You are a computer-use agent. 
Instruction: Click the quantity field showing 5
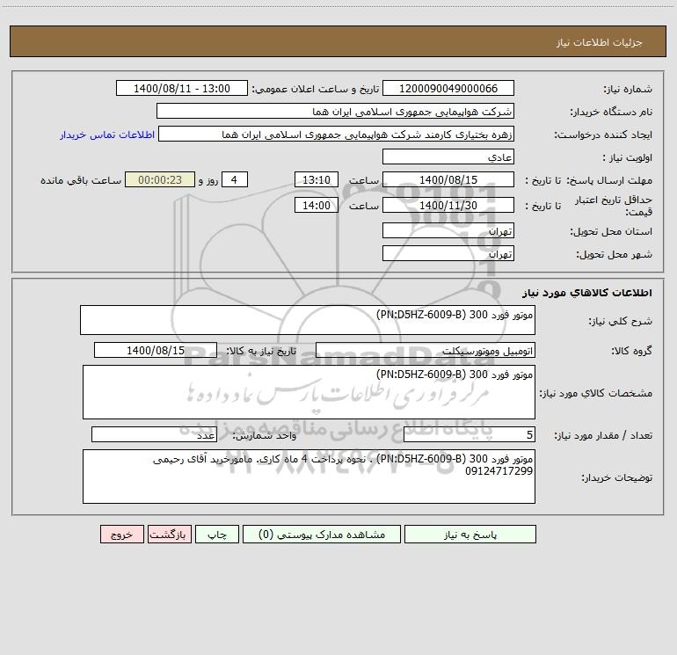point(470,434)
